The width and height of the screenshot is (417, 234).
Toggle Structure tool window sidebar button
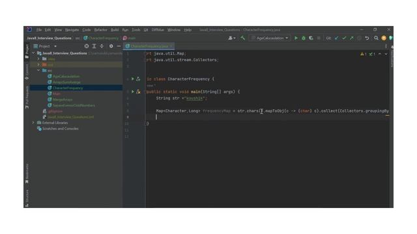(x=27, y=198)
